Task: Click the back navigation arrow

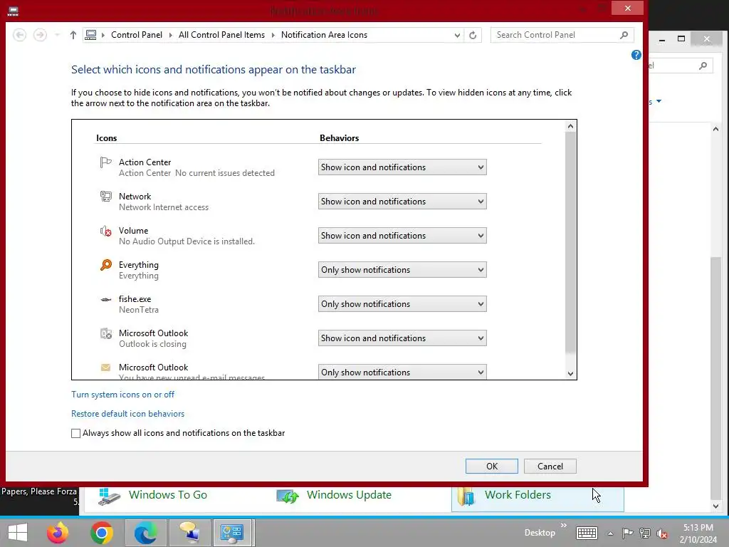Action: (x=19, y=35)
